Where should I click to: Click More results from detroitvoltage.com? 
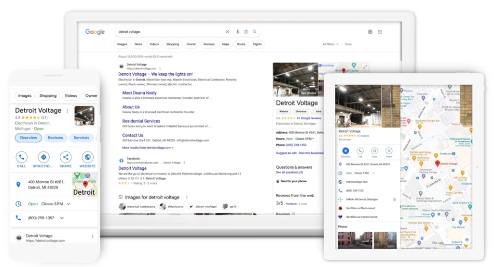click(x=148, y=147)
